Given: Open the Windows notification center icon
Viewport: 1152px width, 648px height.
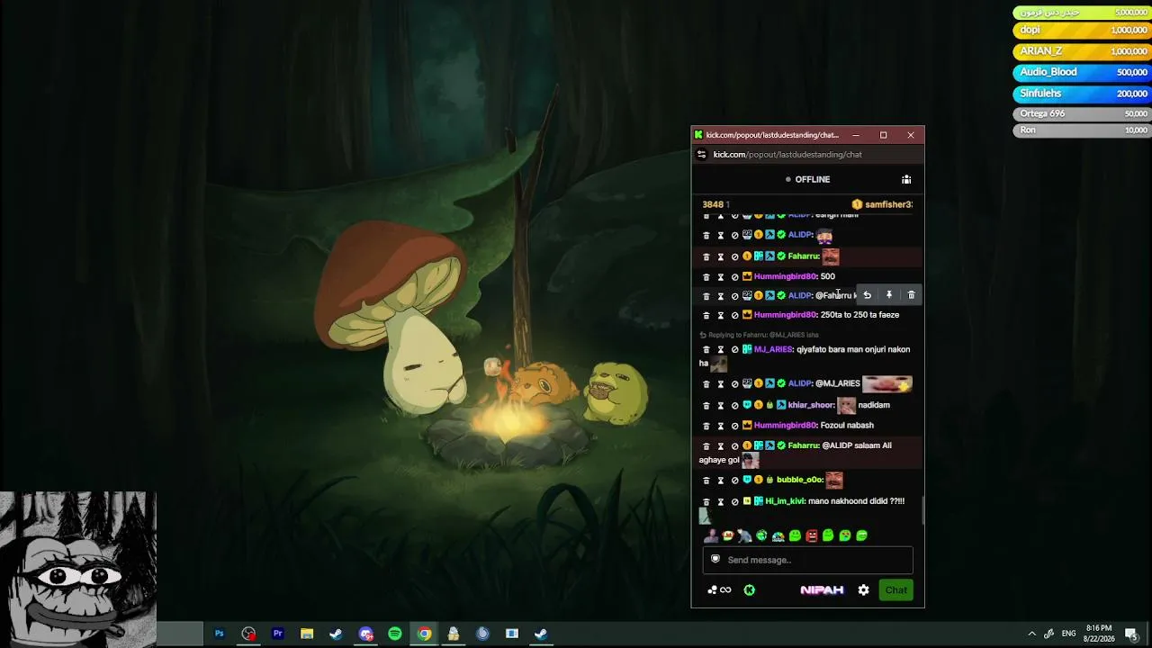Looking at the screenshot, I should pos(1131,634).
